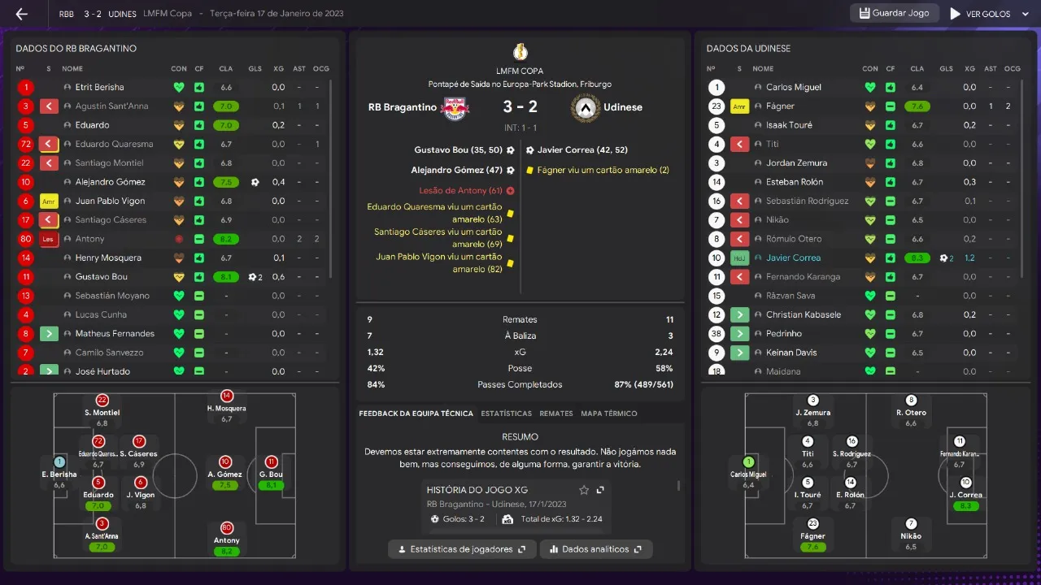This screenshot has height=585, width=1041.
Task: Switch to the Estatísticas tab
Action: (x=506, y=414)
